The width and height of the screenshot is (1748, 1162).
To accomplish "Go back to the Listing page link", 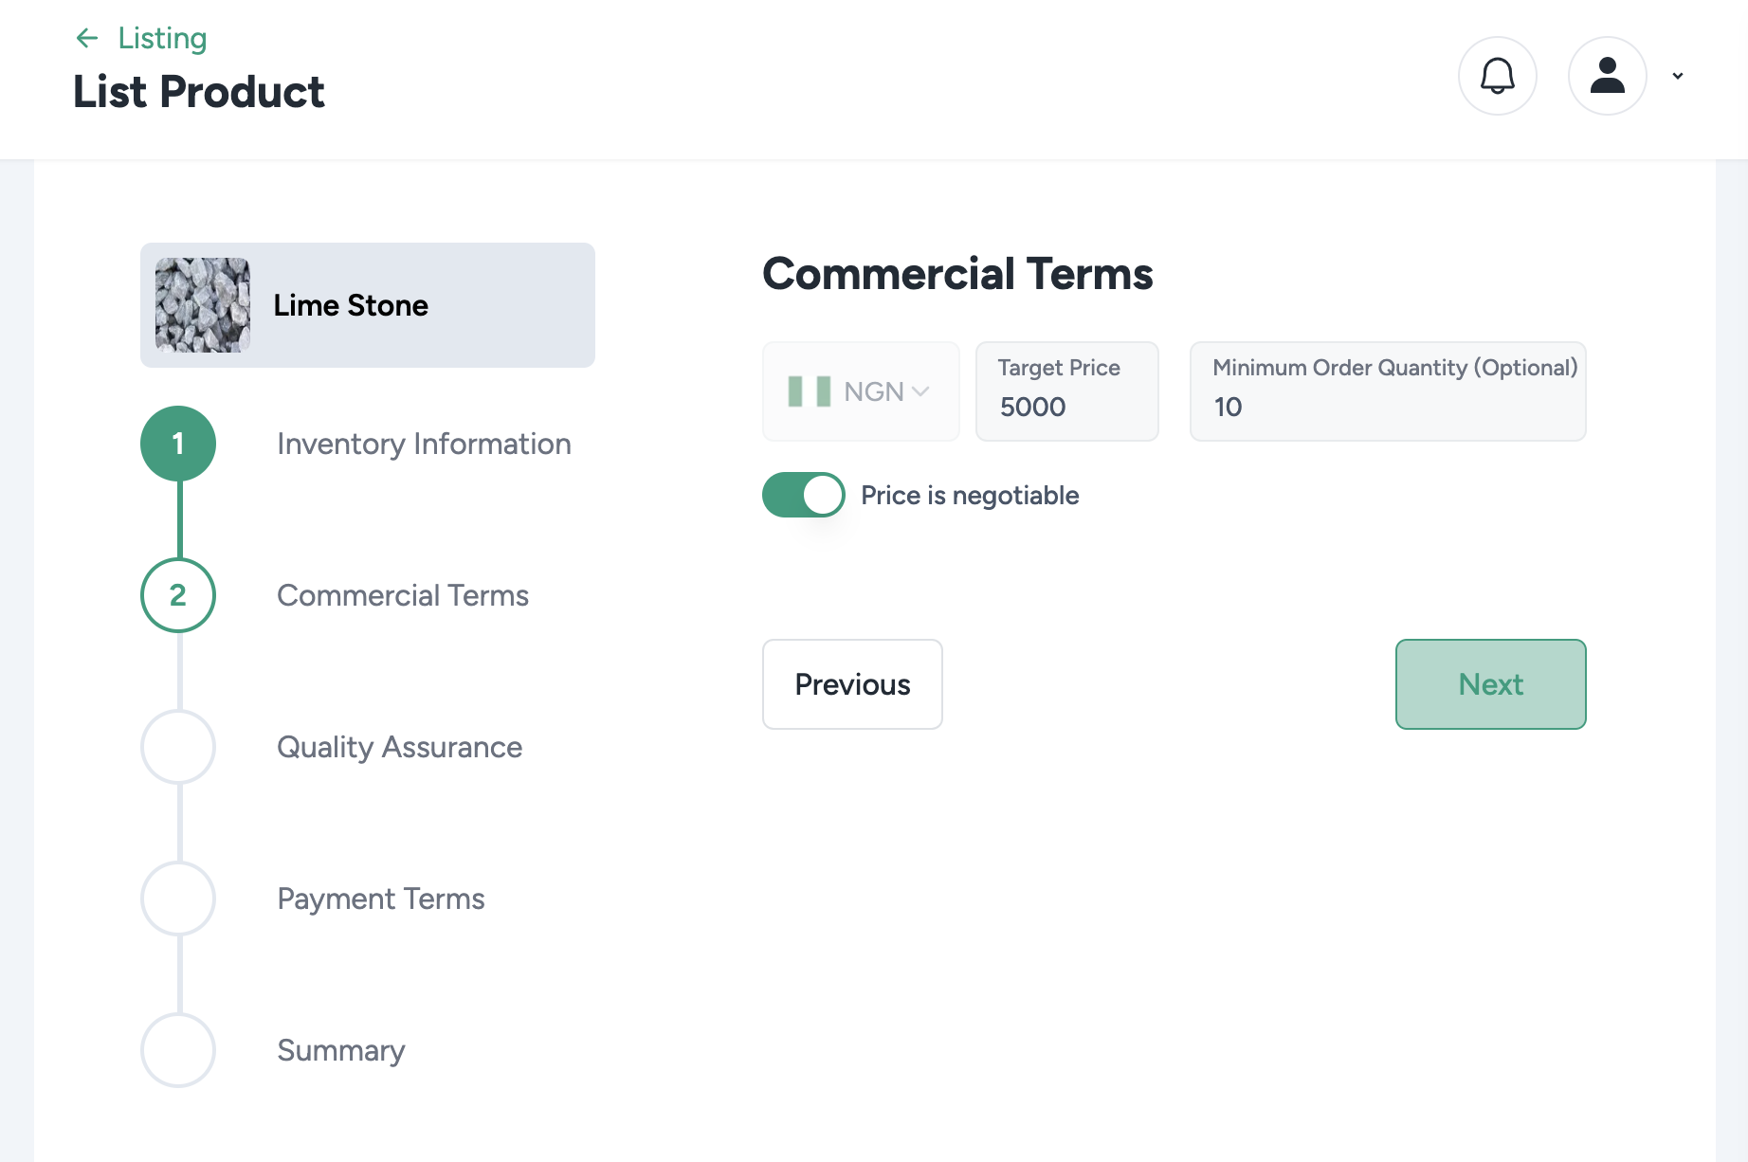I will (162, 38).
